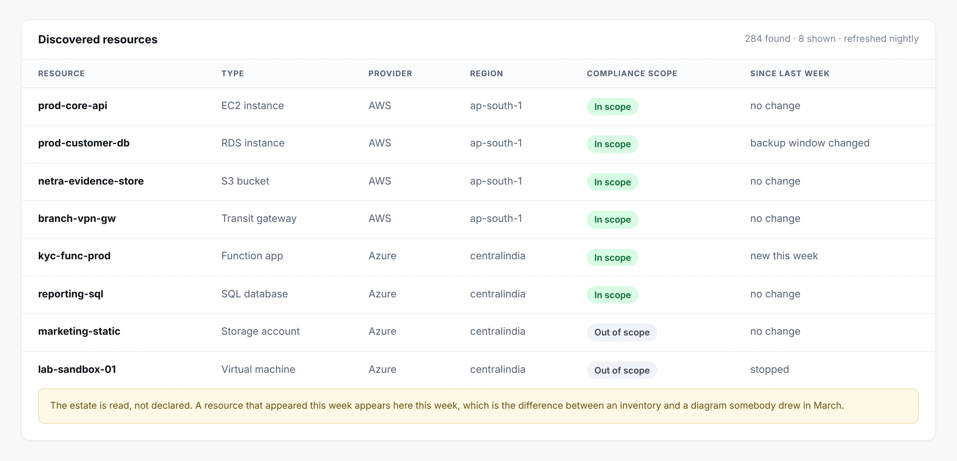Click the 'Function app' type cell
957x461 pixels.
click(252, 256)
